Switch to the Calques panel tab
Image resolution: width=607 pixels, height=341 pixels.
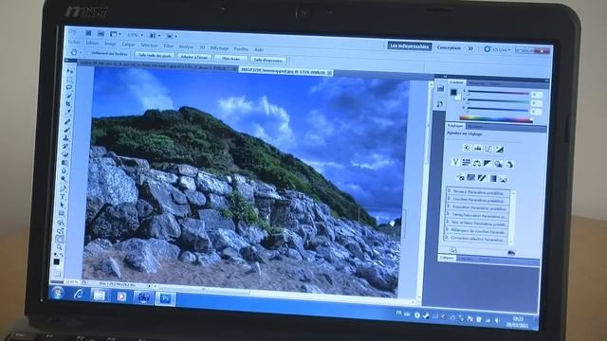pyautogui.click(x=447, y=258)
